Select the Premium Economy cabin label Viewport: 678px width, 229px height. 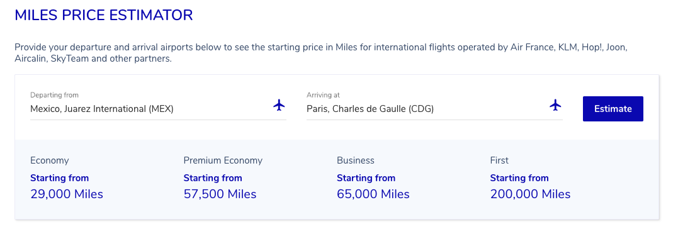(223, 160)
